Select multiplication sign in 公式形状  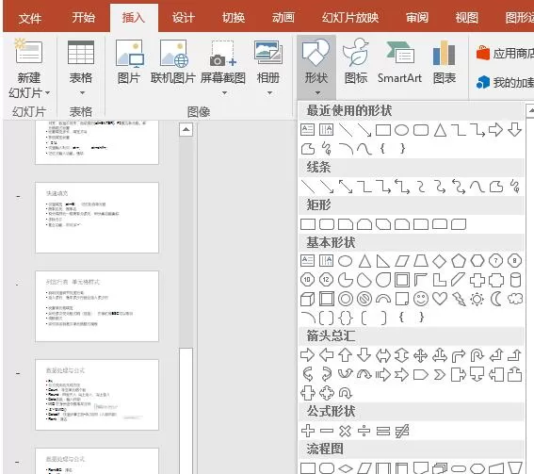(x=346, y=431)
